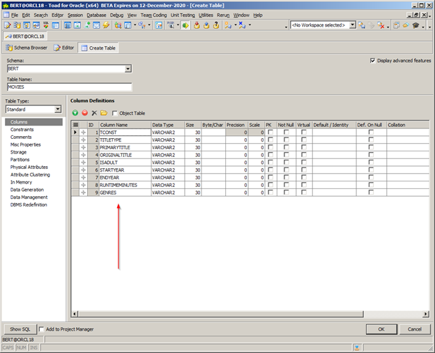The height and width of the screenshot is (353, 435).
Task: Check the Object Table checkbox
Action: [115, 113]
